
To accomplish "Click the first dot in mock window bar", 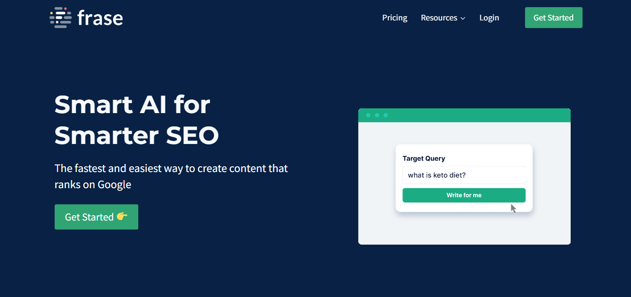I will (x=368, y=115).
